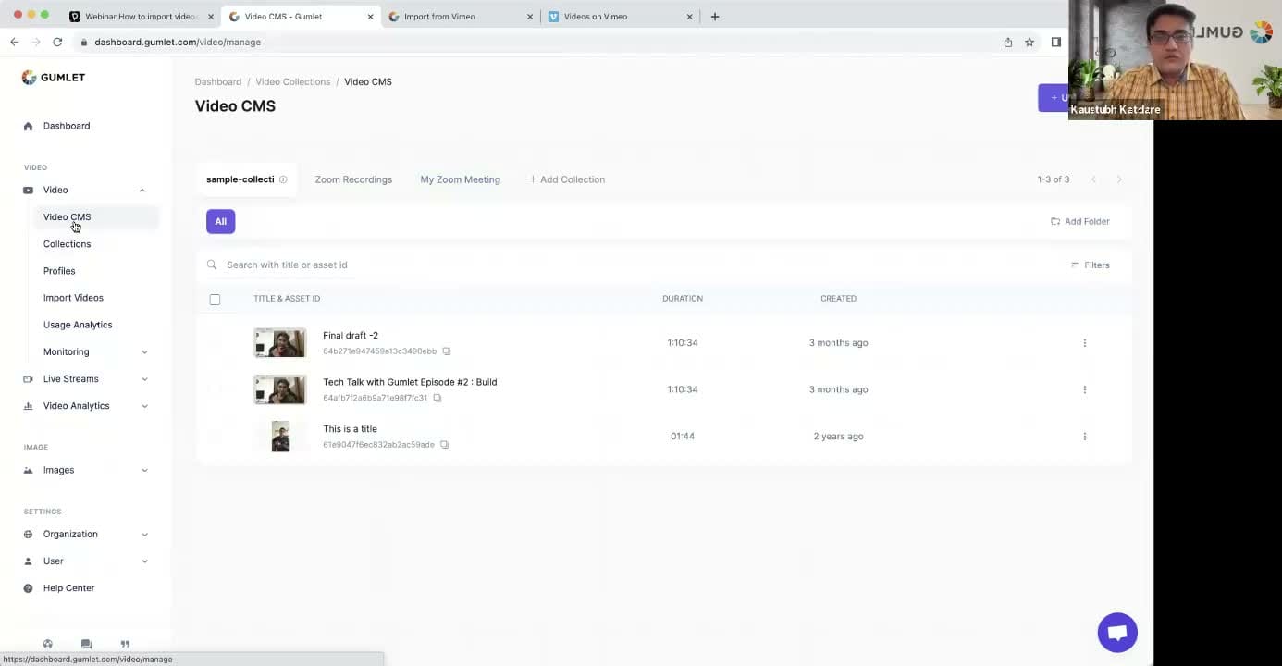Expand the Organization settings section
Viewport: 1282px width, 666px height.
[144, 535]
